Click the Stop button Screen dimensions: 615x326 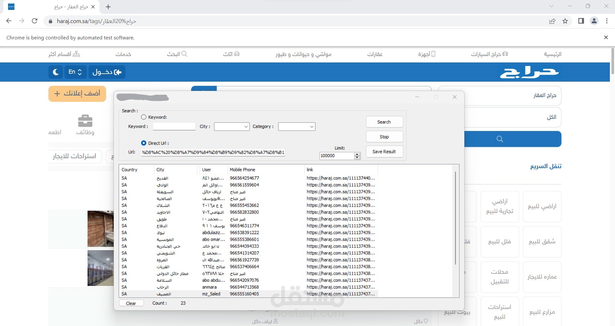(384, 137)
